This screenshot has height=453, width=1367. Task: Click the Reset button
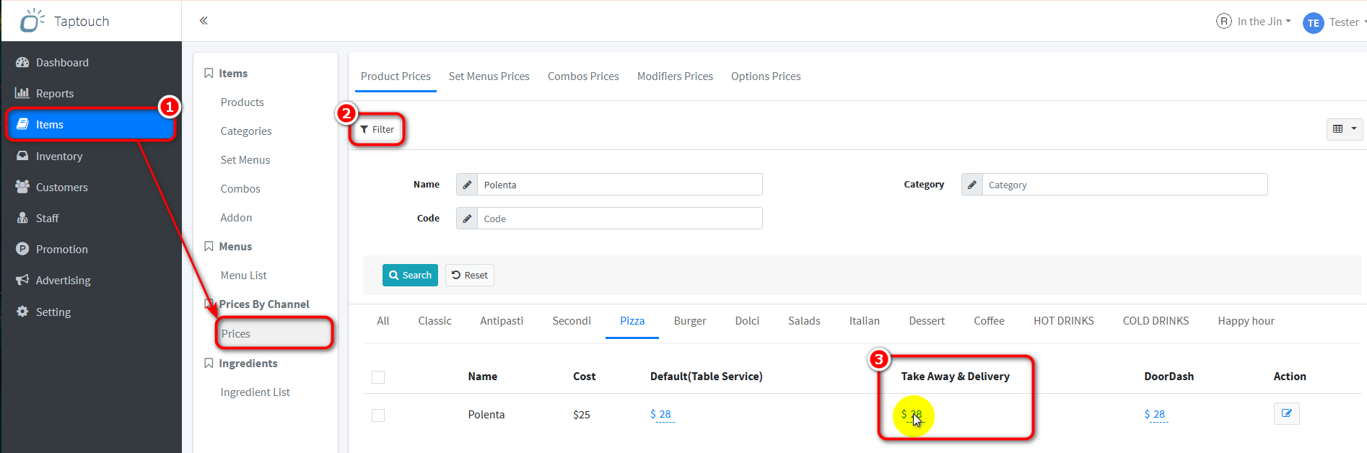point(470,276)
